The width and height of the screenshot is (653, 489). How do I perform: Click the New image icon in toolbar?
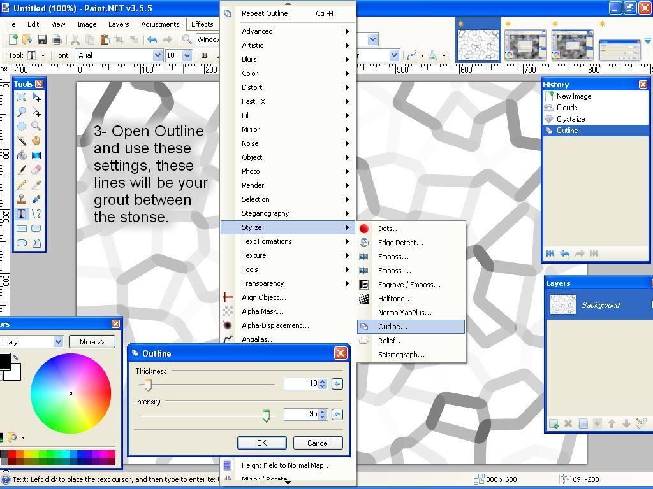tap(13, 39)
